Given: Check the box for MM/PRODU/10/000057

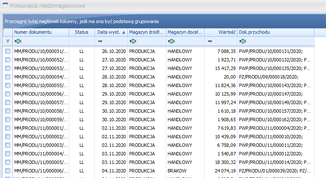Looking at the screenshot, I should (x=8, y=102).
